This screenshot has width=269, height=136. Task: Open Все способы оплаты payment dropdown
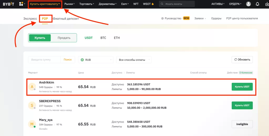(134, 60)
